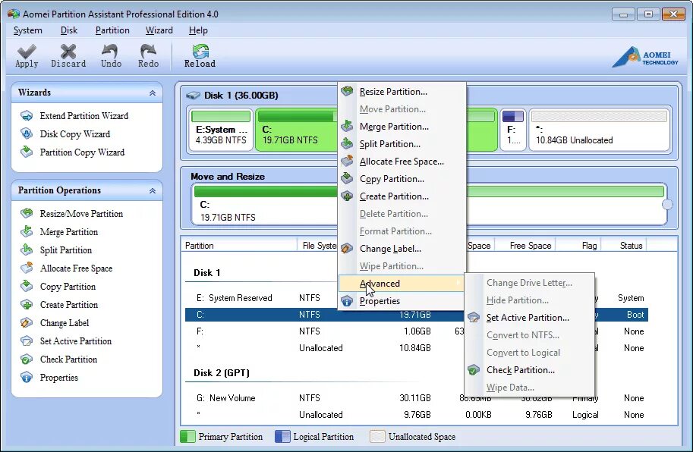Click Allocate Free Space sidebar link

(76, 268)
